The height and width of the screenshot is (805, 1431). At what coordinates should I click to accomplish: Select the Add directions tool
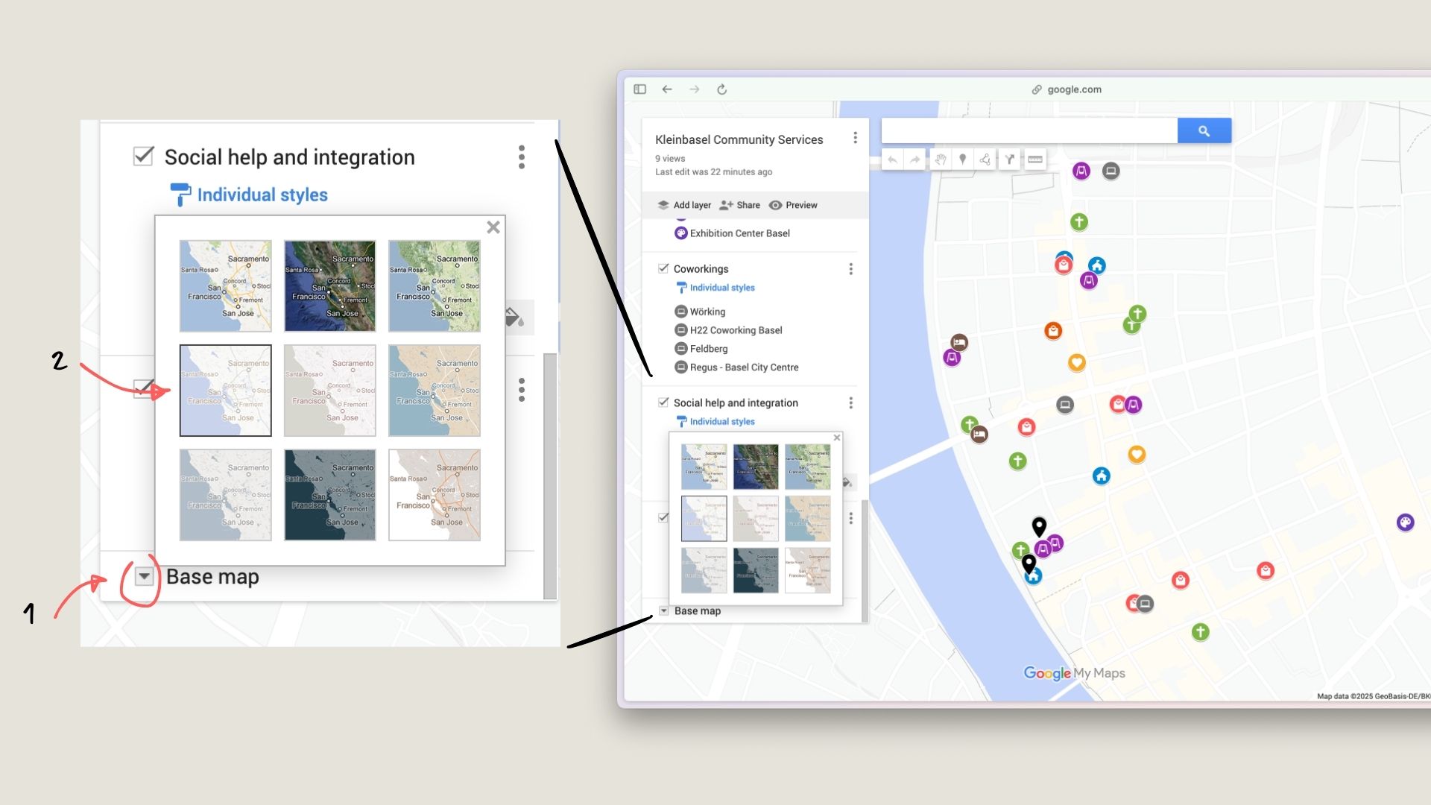click(1009, 160)
